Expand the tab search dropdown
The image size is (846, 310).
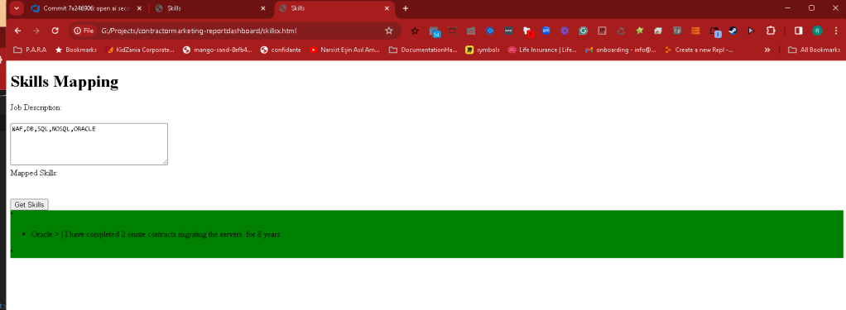[x=17, y=8]
